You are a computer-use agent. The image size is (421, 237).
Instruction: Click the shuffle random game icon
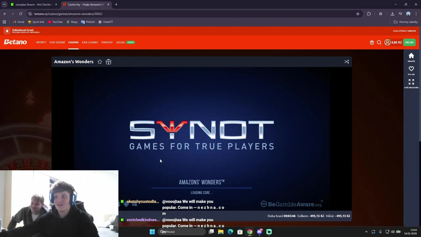(x=347, y=62)
